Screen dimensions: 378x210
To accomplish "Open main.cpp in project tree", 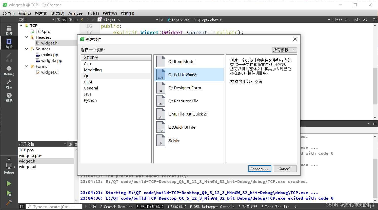I will (x=50, y=55).
